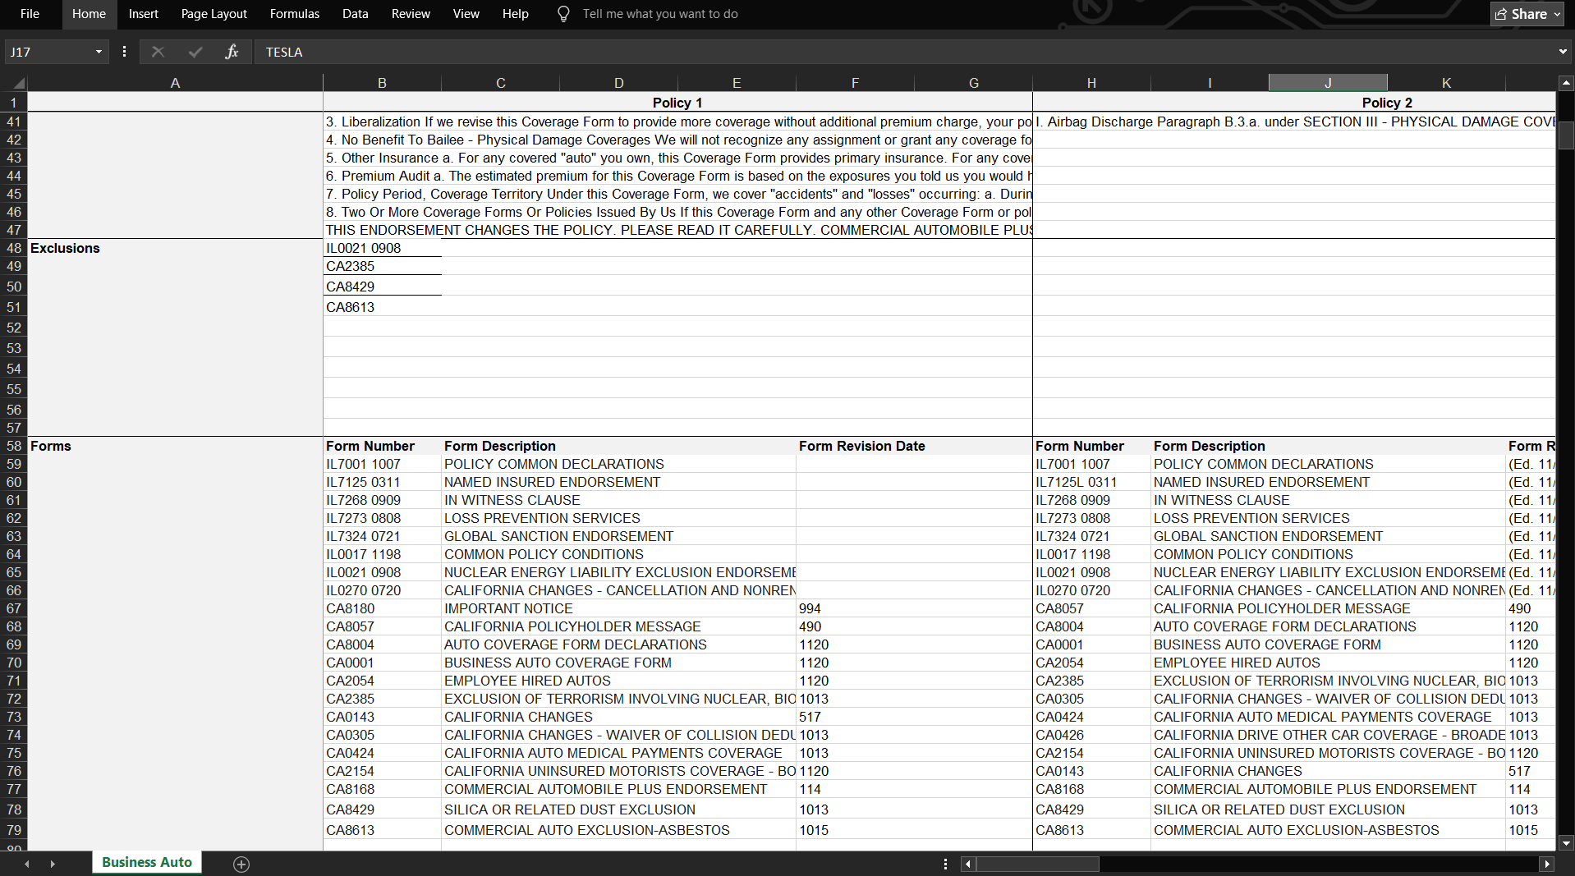Viewport: 1575px width, 876px height.
Task: Open the Insert tab
Action: click(x=144, y=14)
